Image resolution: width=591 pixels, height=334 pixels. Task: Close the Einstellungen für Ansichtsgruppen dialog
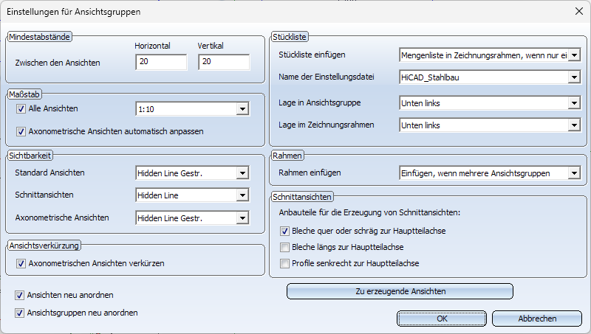(x=579, y=11)
